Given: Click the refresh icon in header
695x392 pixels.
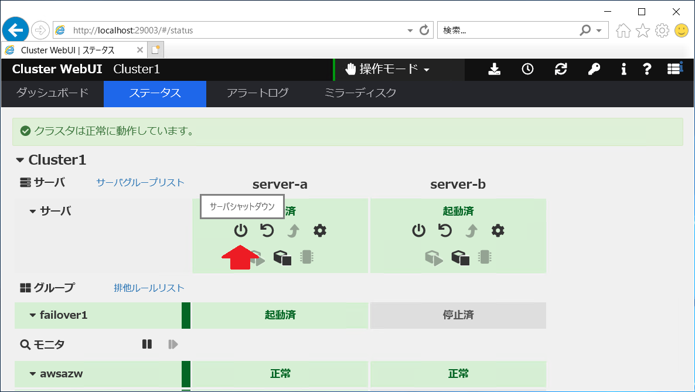Looking at the screenshot, I should tap(561, 69).
